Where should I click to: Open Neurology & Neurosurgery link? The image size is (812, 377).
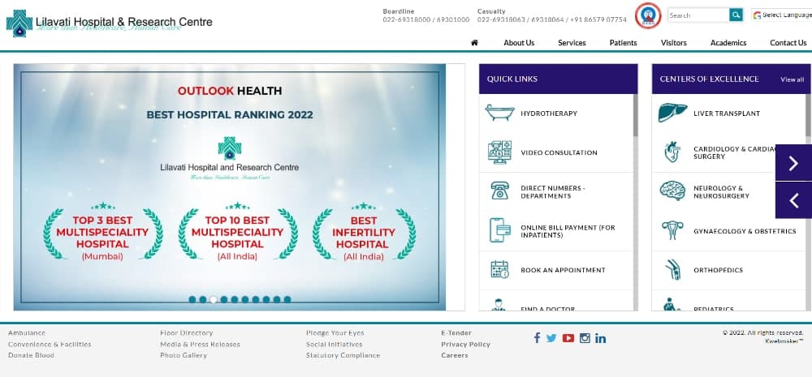[721, 192]
